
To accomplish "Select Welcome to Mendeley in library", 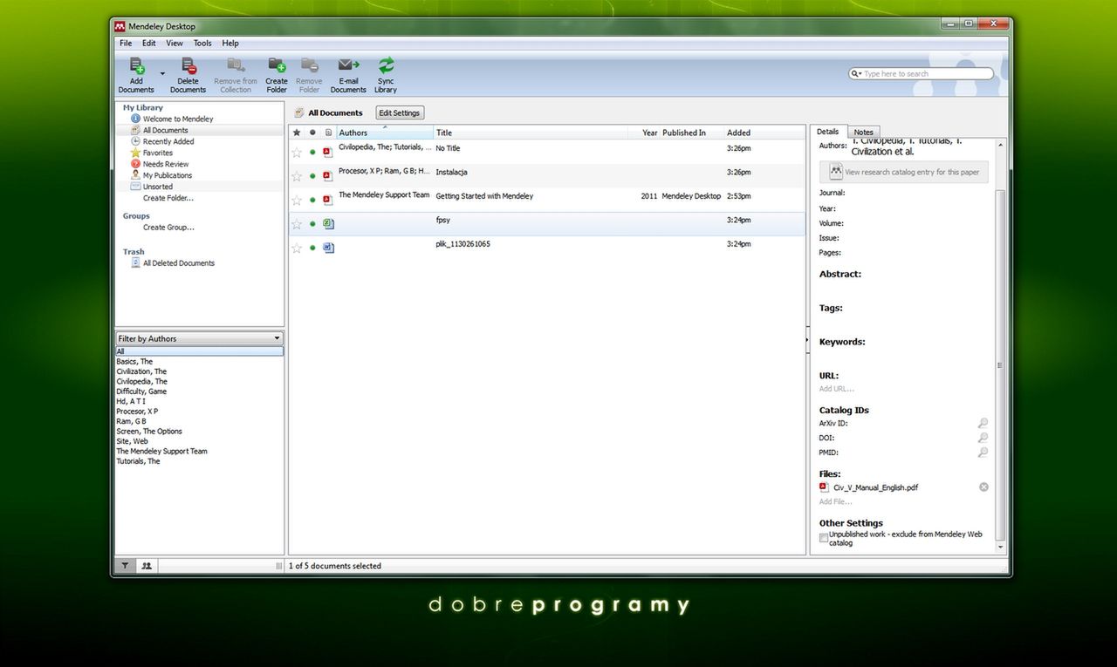I will [178, 119].
